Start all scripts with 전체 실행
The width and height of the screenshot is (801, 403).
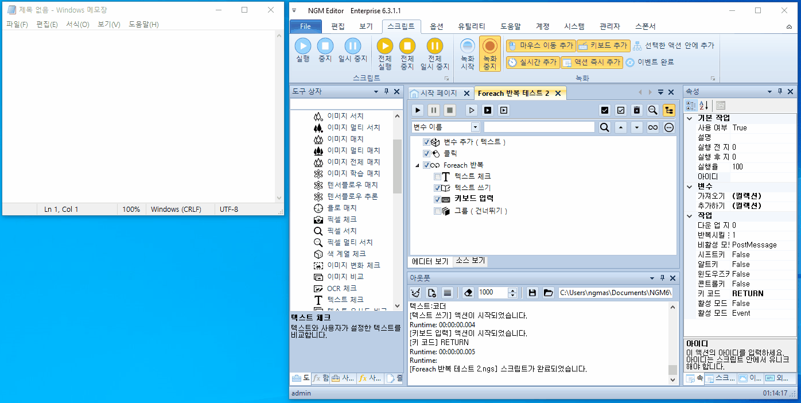click(x=385, y=54)
